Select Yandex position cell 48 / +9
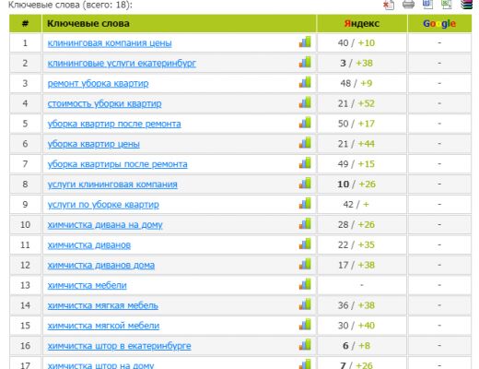Viewport: 479px width, 369px height. pos(362,83)
